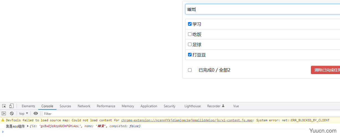Select the 吃饭 task label

point(197,34)
